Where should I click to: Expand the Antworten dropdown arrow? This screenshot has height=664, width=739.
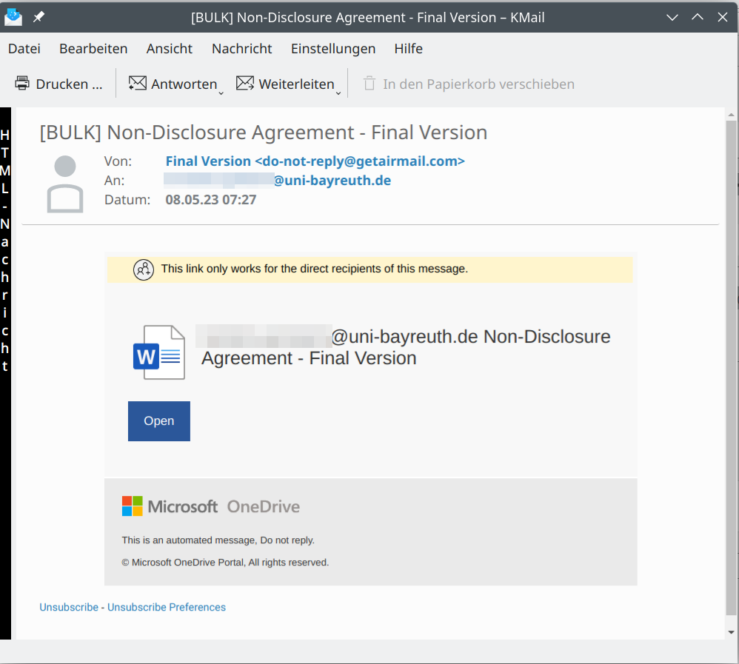pos(221,93)
